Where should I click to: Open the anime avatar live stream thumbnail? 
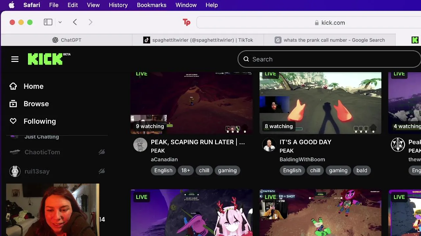pyautogui.click(x=191, y=213)
